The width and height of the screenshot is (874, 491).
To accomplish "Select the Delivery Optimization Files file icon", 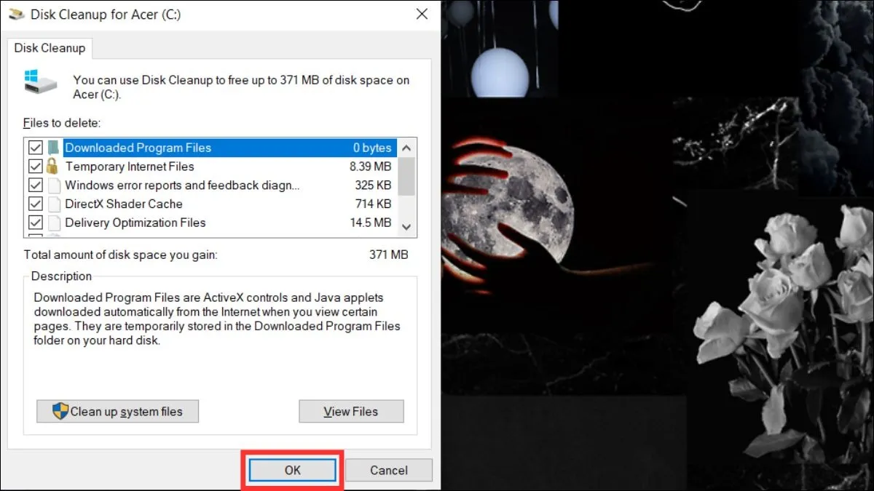I will tap(54, 223).
